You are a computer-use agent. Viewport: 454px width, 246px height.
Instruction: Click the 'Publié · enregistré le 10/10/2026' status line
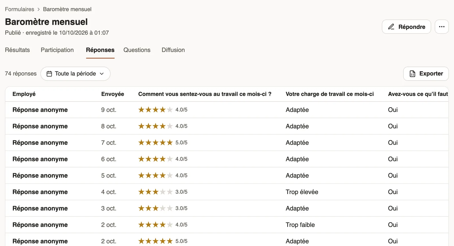pos(57,33)
